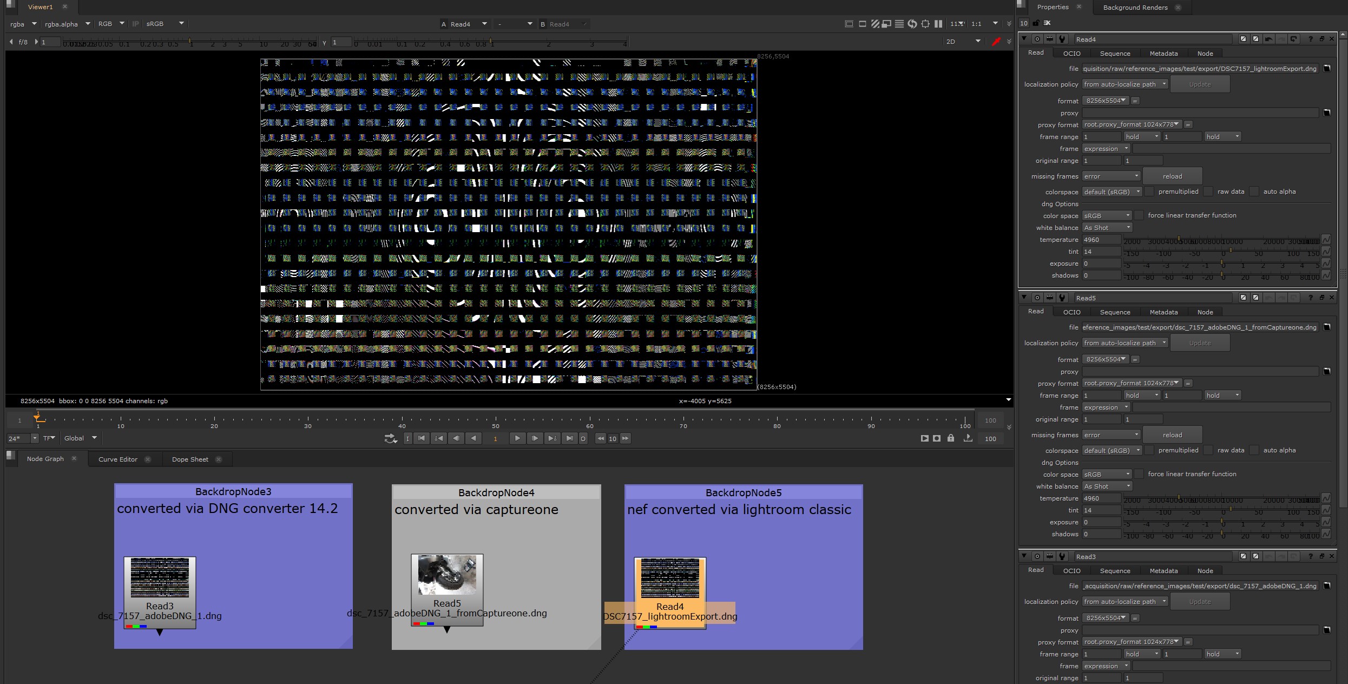Enable raw data for Read4
This screenshot has width=1348, height=684.
[1208, 191]
